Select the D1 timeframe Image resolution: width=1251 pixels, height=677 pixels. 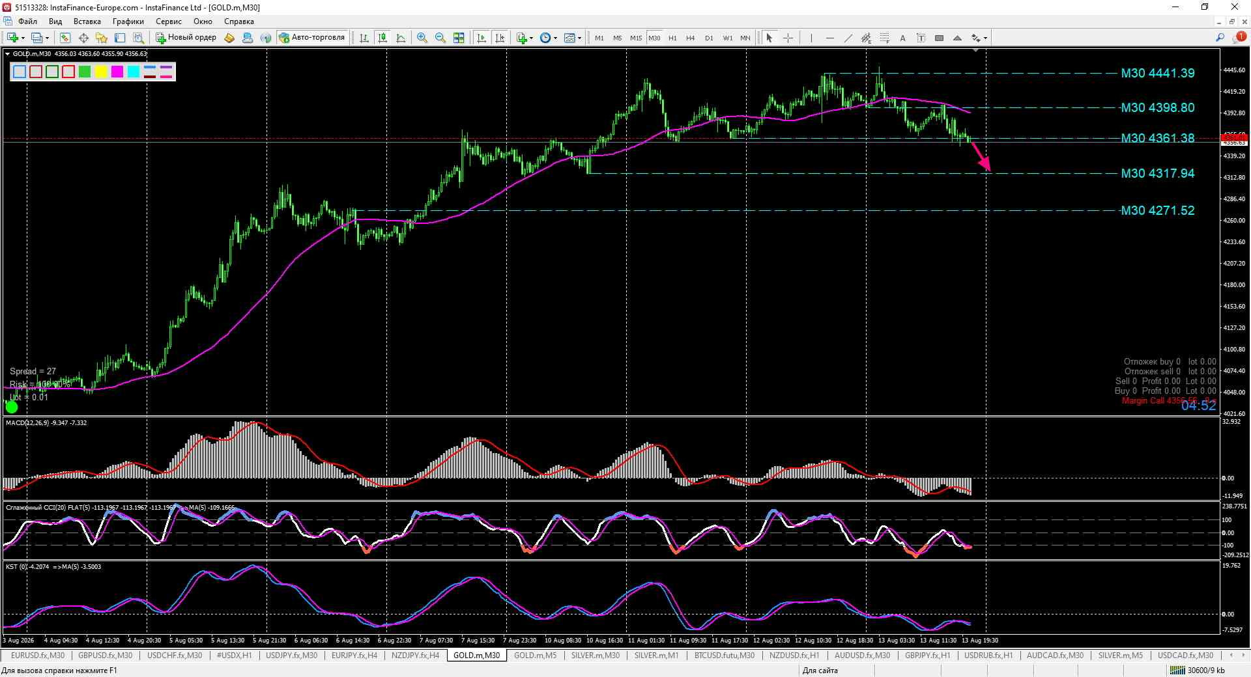point(709,38)
